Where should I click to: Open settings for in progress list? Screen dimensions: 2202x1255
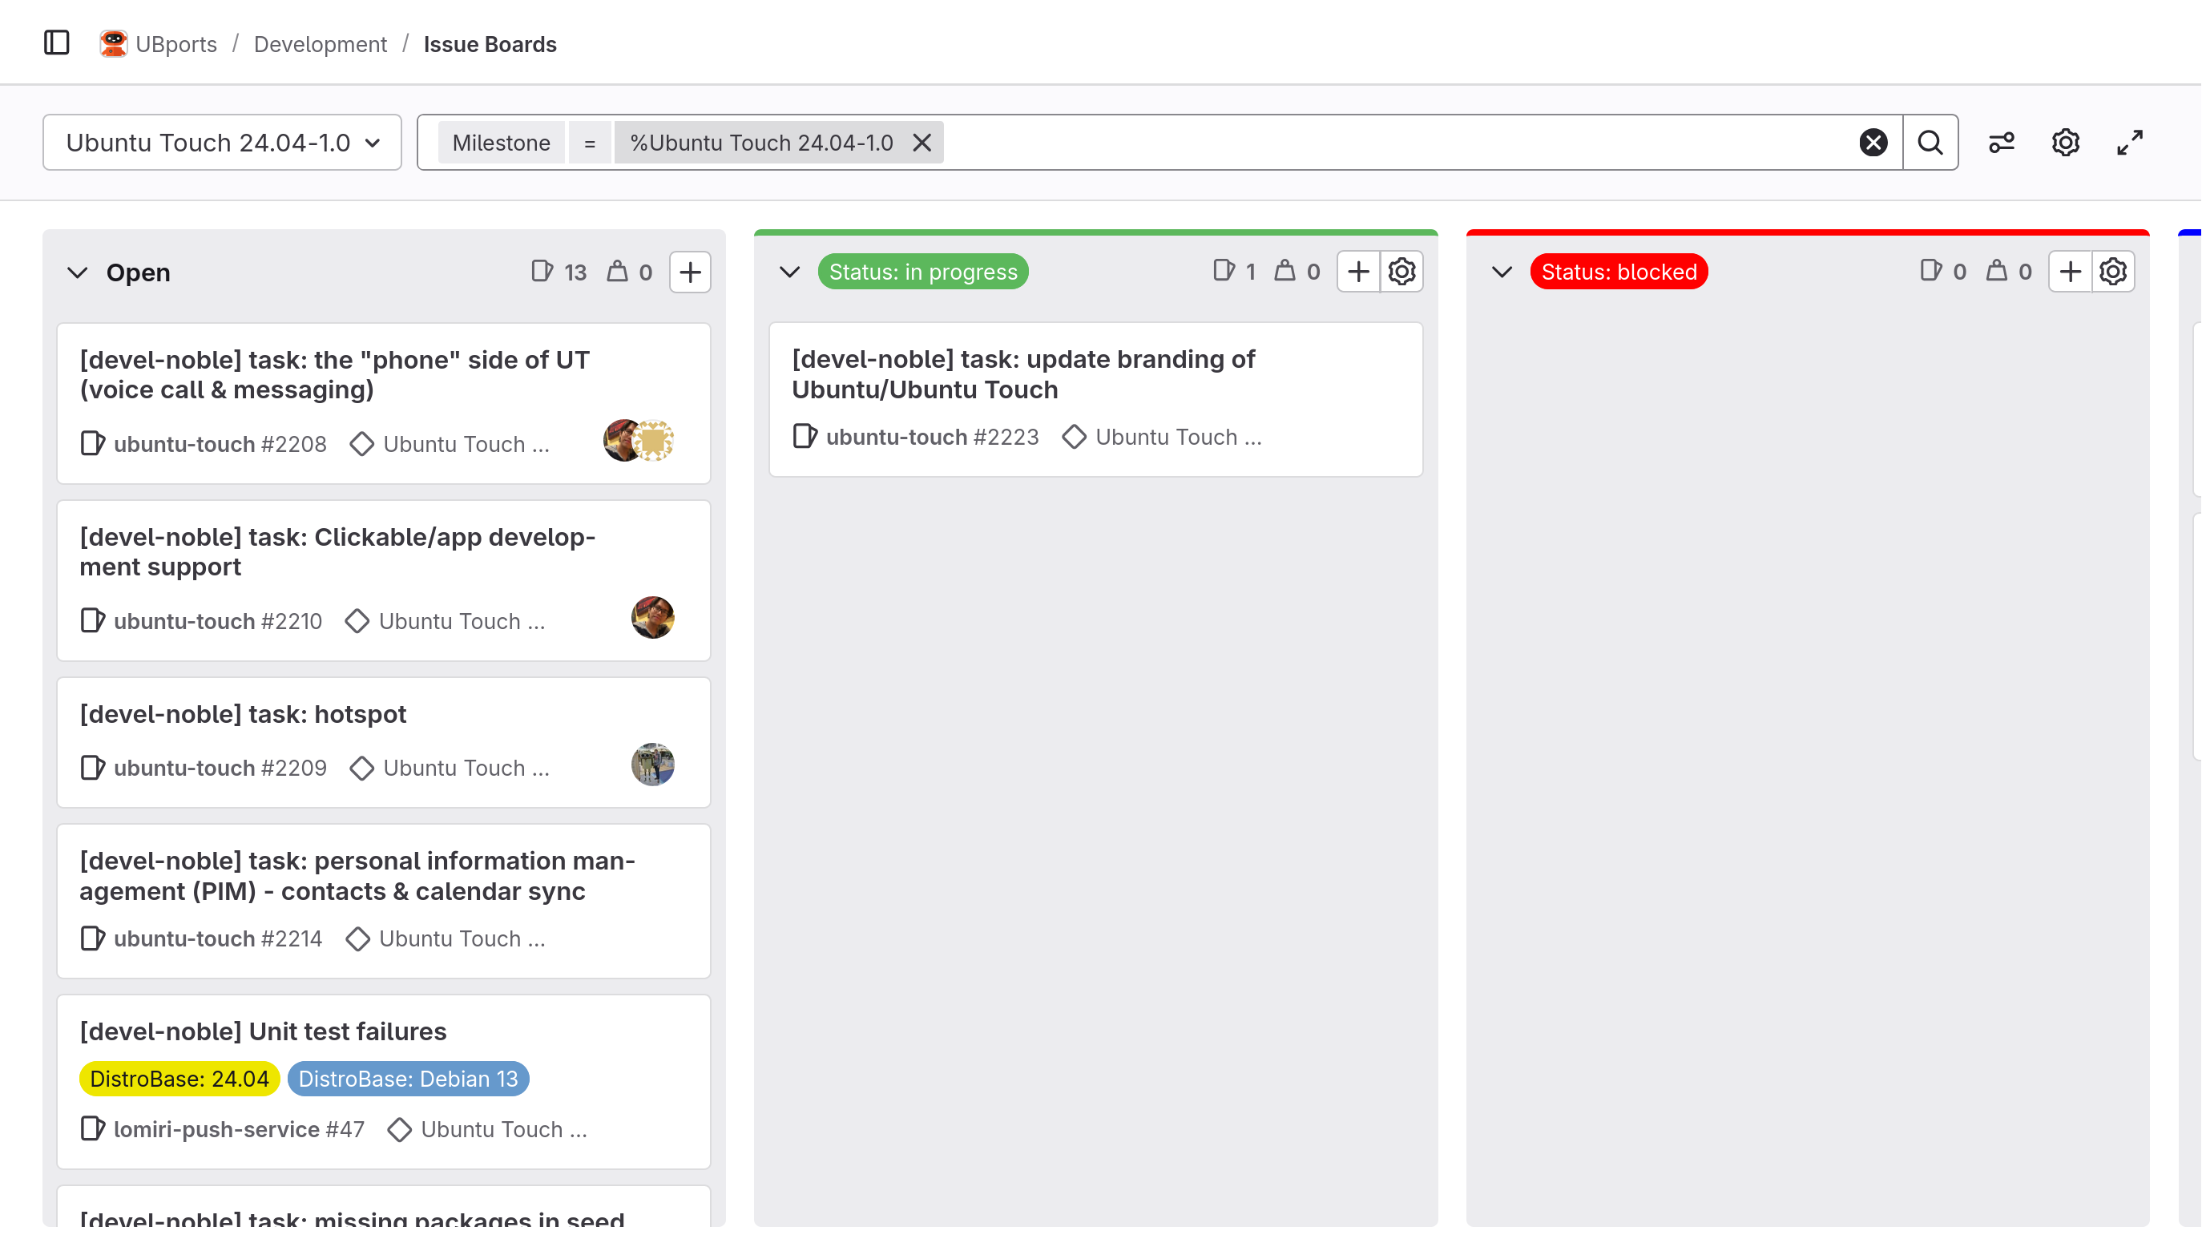1401,272
